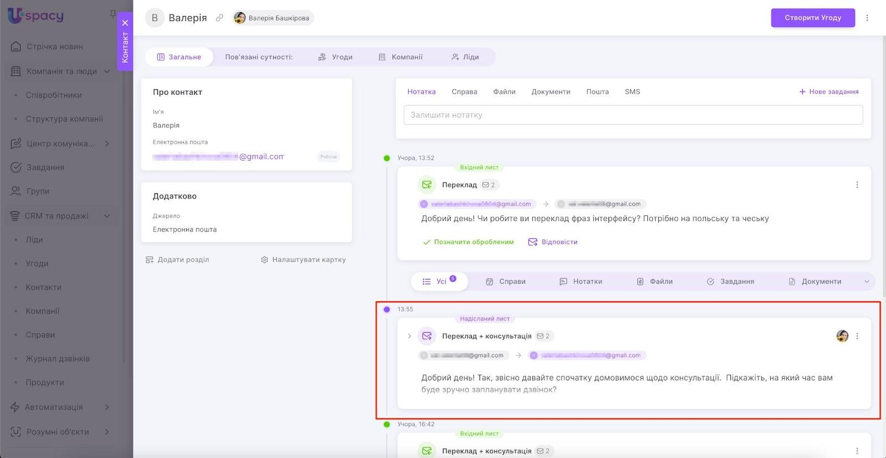Click the copy link icon next to Валерія
Image resolution: width=886 pixels, height=458 pixels.
point(219,18)
